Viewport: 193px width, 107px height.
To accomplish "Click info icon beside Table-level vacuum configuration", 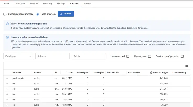I will pos(7,24).
